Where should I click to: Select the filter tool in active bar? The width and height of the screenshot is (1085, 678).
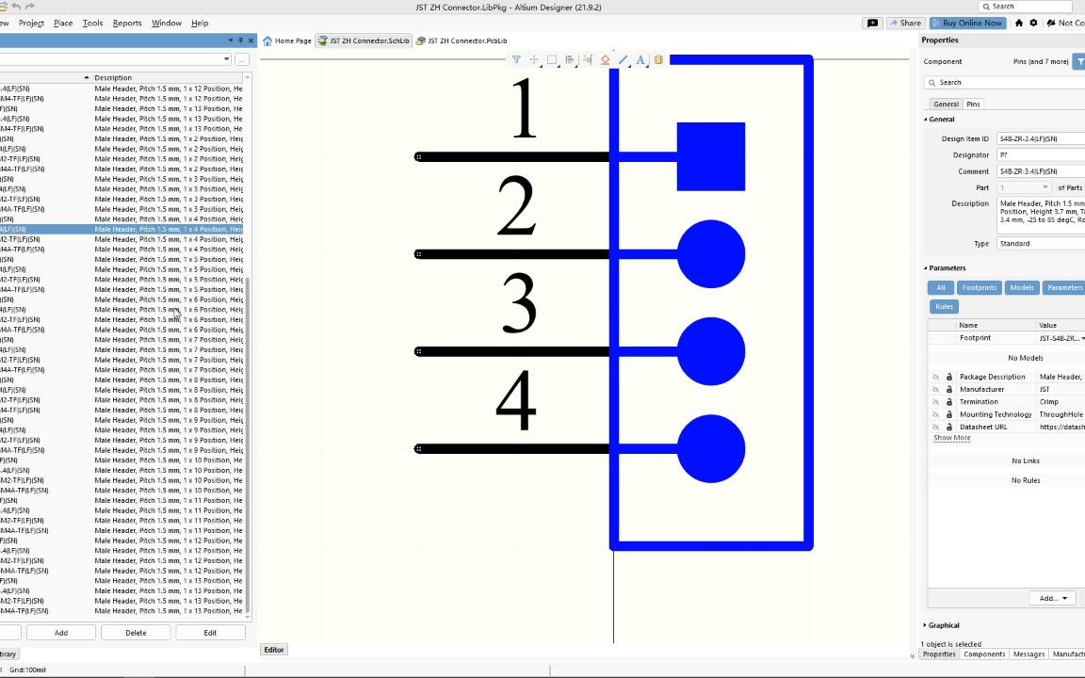[x=516, y=60]
